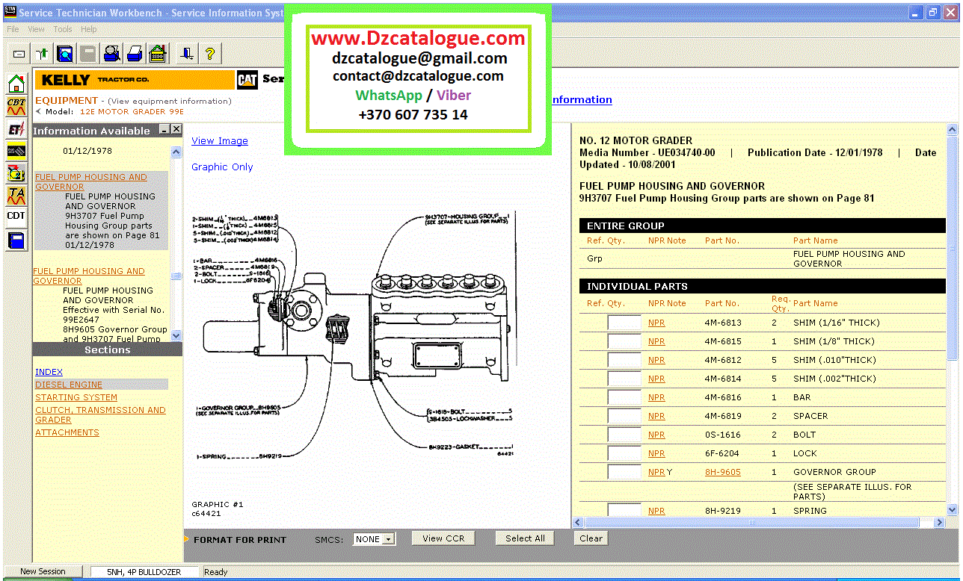Minimize the Information Available panel
The image size is (963, 581).
tap(165, 129)
